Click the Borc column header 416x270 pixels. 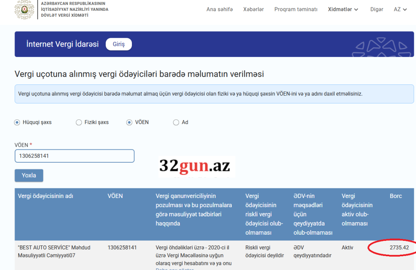pyautogui.click(x=396, y=196)
